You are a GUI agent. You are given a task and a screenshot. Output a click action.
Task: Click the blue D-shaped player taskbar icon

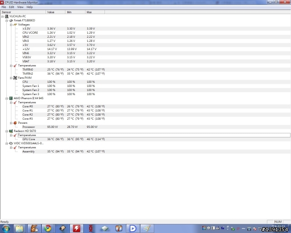pos(133,228)
